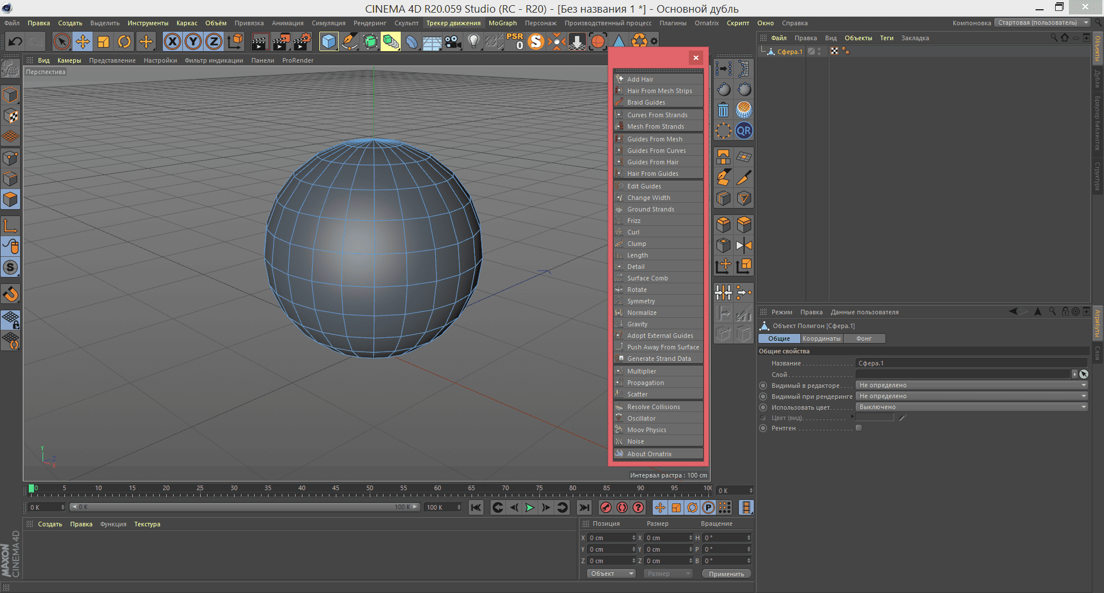Add a Camera object from toolbar

[453, 41]
